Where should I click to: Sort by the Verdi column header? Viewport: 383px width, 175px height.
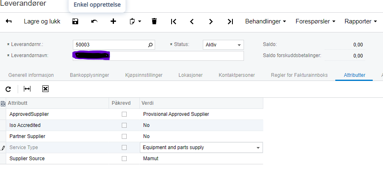tap(202, 103)
